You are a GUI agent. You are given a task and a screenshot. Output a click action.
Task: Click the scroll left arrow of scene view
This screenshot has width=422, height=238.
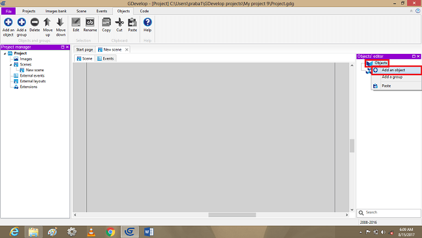(75, 215)
